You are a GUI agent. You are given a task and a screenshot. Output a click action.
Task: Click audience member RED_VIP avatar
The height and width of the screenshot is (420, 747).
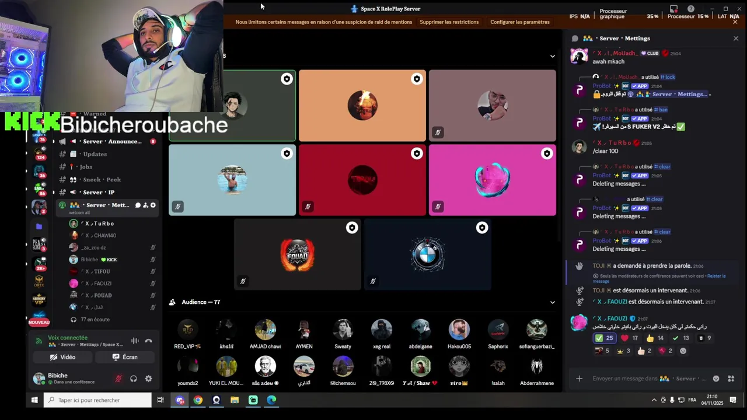coord(187,330)
